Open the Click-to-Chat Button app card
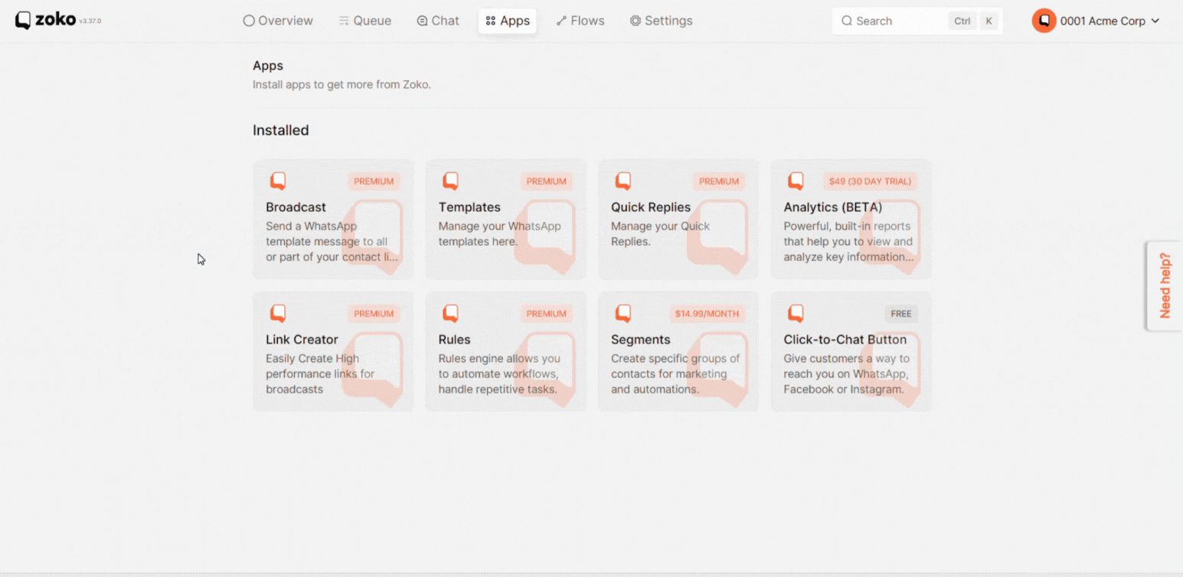Viewport: 1183px width, 577px height. point(851,351)
